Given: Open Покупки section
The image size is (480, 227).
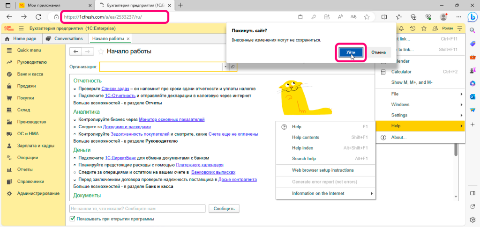Looking at the screenshot, I should 33,98.
